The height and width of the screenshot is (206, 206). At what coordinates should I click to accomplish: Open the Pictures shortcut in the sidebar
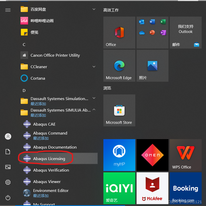(8, 167)
